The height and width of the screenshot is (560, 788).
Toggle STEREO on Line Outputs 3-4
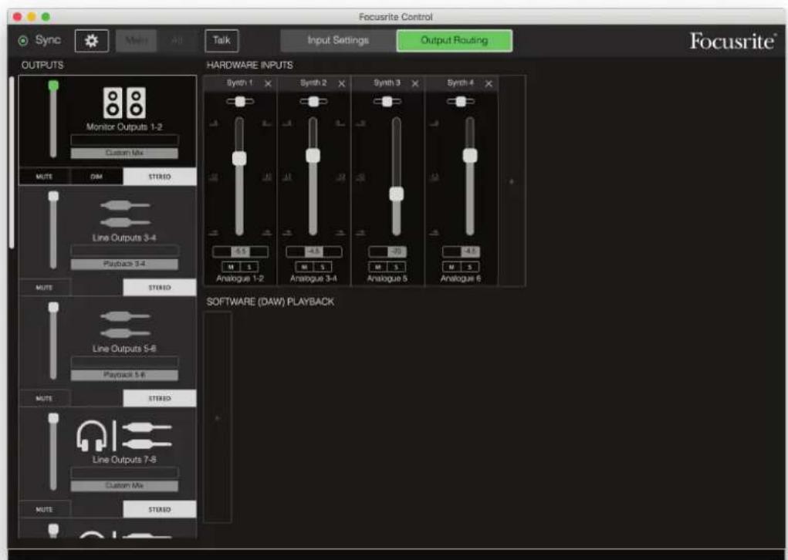pyautogui.click(x=160, y=288)
